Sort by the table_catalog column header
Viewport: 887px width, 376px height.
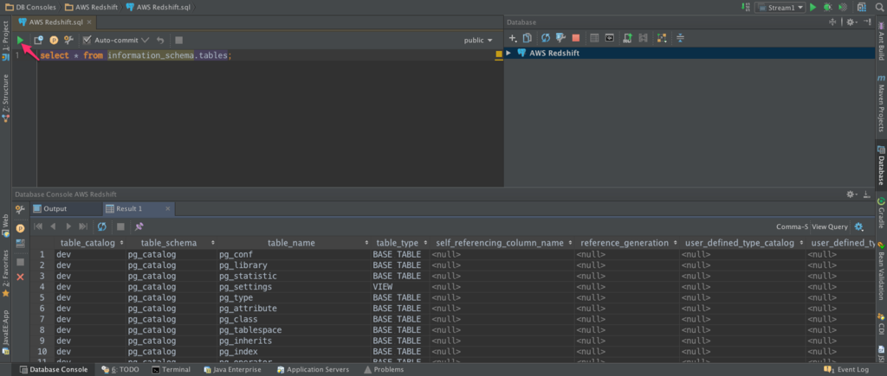(90, 243)
